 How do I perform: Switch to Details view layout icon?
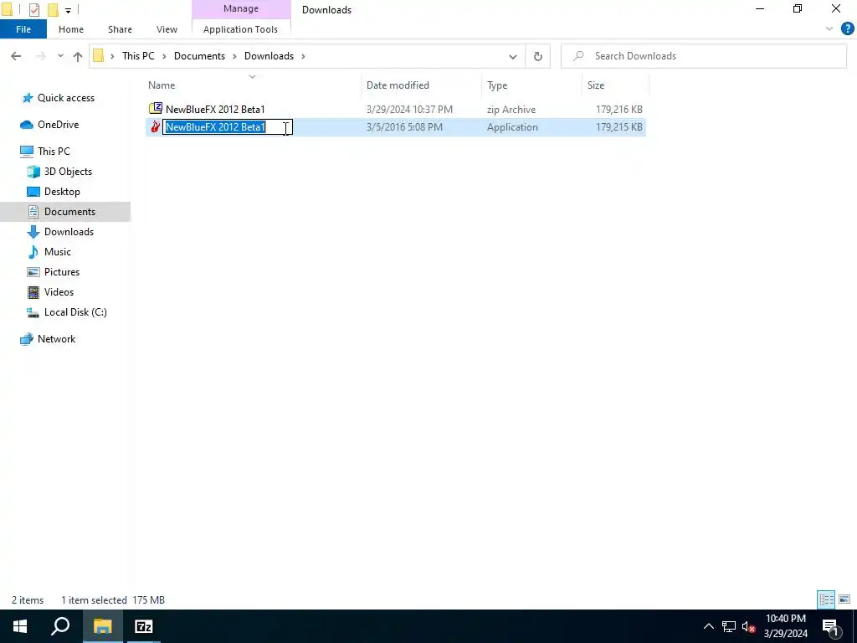[826, 599]
